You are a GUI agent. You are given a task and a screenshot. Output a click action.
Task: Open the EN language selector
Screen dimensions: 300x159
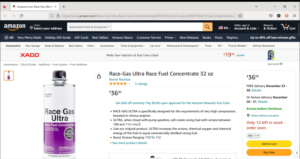(x=224, y=28)
